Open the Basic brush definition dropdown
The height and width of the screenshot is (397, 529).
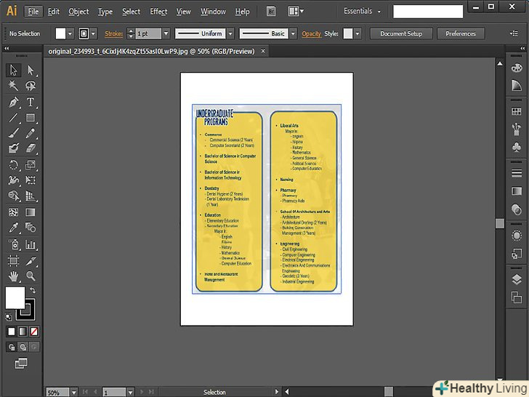coord(293,34)
